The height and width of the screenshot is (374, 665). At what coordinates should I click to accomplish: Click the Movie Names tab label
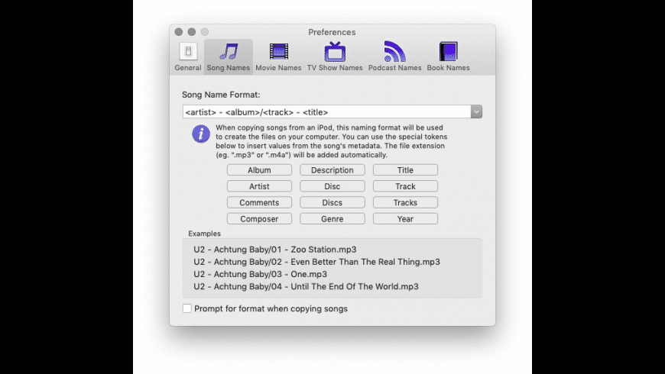pos(278,68)
